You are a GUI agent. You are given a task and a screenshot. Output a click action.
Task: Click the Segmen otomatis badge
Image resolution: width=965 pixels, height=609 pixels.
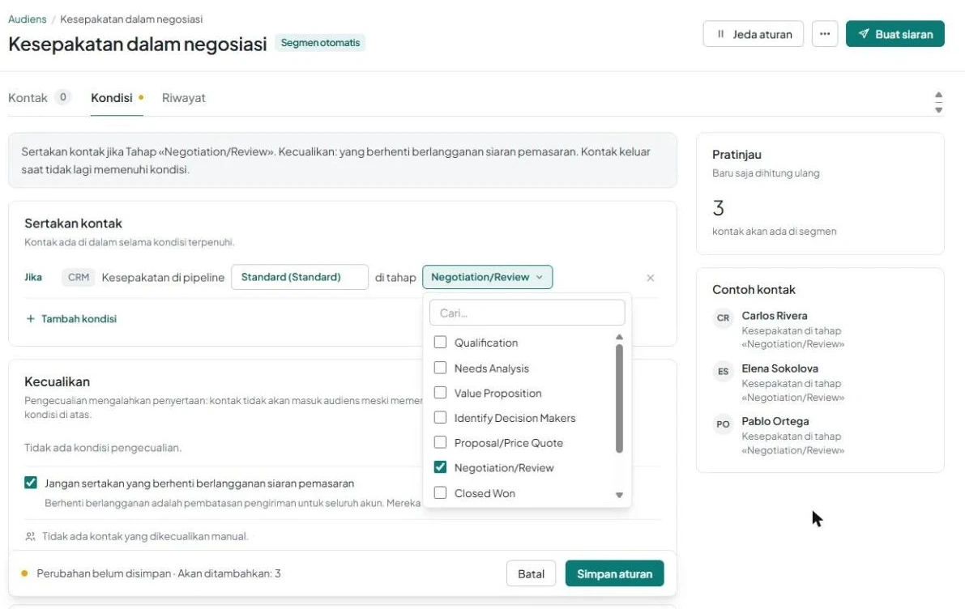click(x=320, y=42)
